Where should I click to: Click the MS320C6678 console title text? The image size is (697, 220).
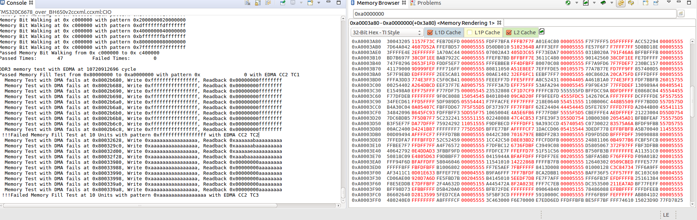[x=55, y=12]
